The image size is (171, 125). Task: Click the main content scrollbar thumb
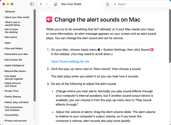click(170, 36)
